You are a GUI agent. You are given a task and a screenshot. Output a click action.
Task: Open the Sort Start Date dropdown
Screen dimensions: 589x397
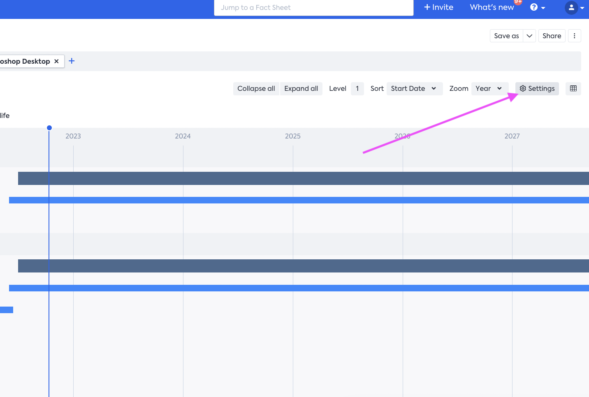point(414,88)
